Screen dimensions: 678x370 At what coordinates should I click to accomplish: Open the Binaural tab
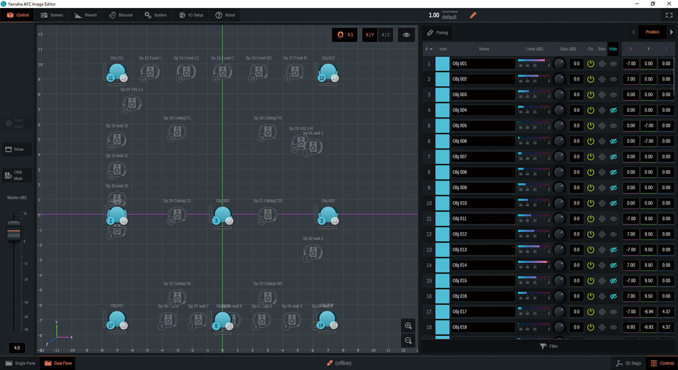(x=120, y=15)
